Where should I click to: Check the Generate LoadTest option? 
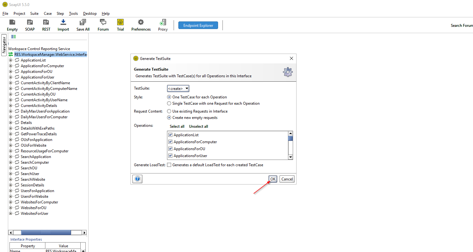tap(169, 165)
